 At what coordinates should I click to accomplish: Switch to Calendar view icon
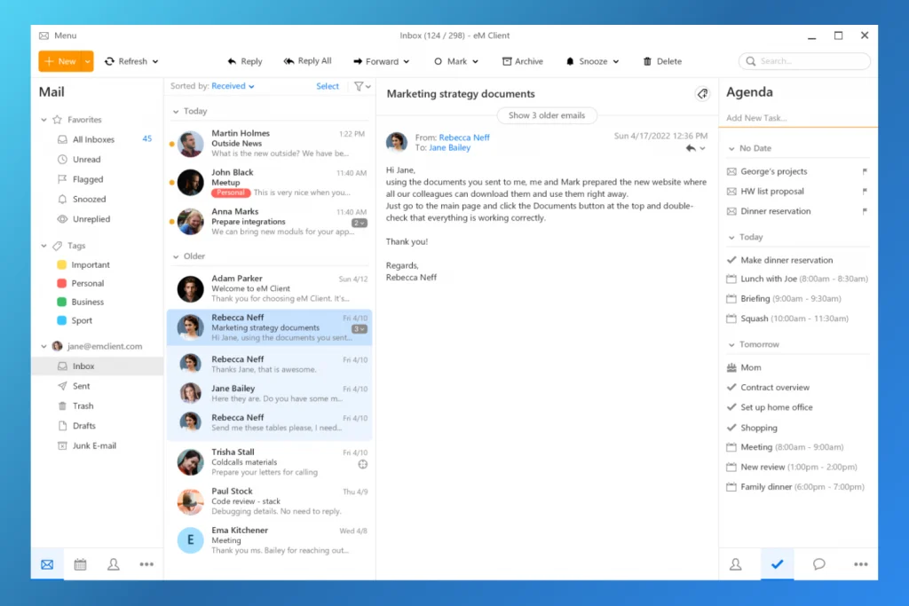(x=81, y=564)
